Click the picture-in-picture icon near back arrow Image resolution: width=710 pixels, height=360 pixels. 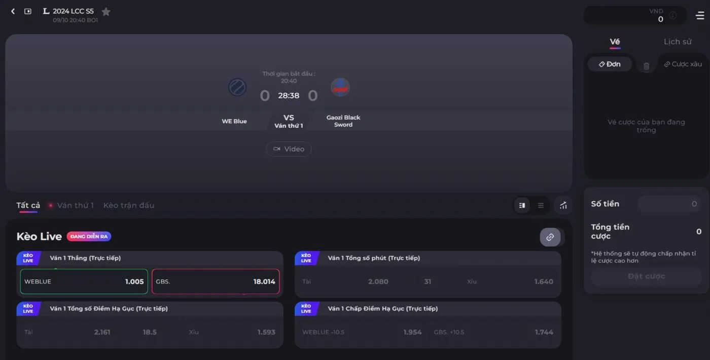(x=29, y=11)
